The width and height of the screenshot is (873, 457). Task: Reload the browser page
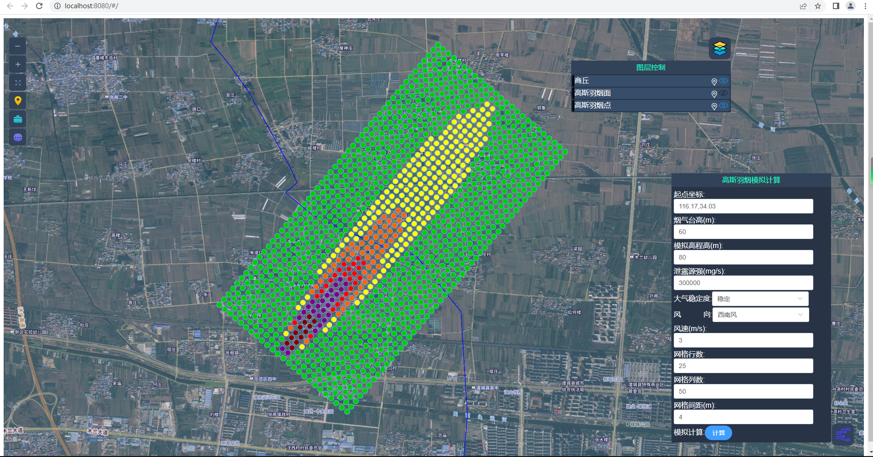pyautogui.click(x=39, y=6)
